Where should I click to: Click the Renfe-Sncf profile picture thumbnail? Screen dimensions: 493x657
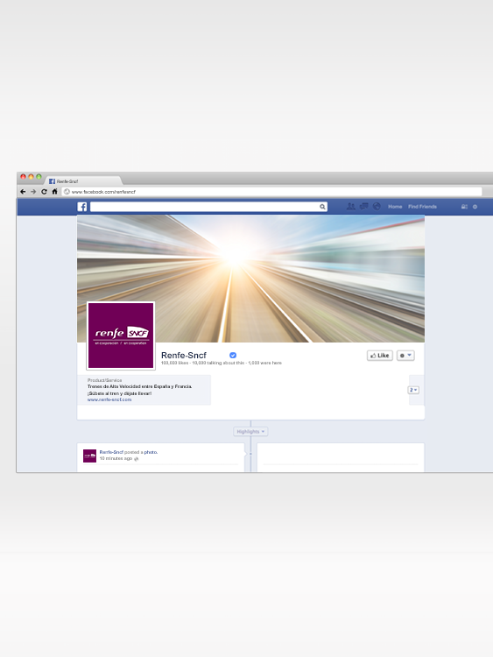click(89, 456)
